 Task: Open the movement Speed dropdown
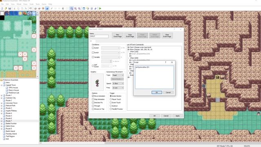click(x=118, y=83)
